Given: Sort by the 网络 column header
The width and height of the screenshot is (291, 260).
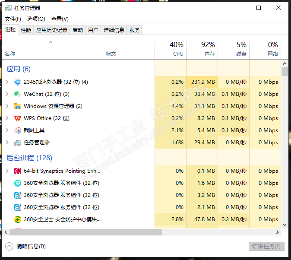Looking at the screenshot, I should [x=265, y=50].
